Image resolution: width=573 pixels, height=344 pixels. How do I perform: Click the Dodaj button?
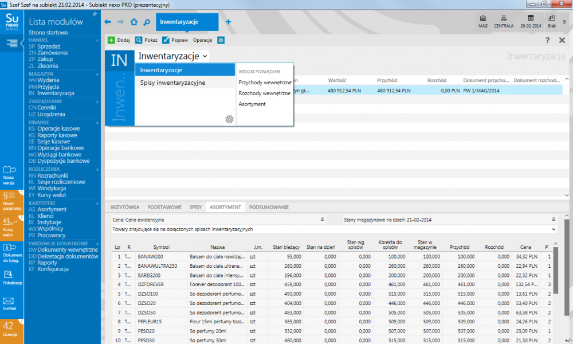[119, 40]
